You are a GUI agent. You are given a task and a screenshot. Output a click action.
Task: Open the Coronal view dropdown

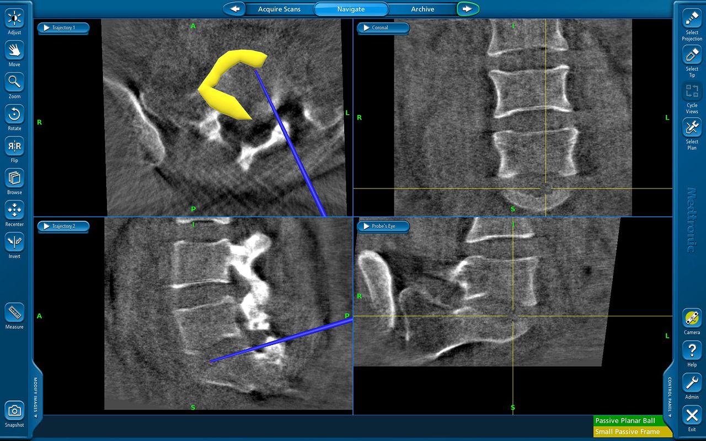click(383, 28)
